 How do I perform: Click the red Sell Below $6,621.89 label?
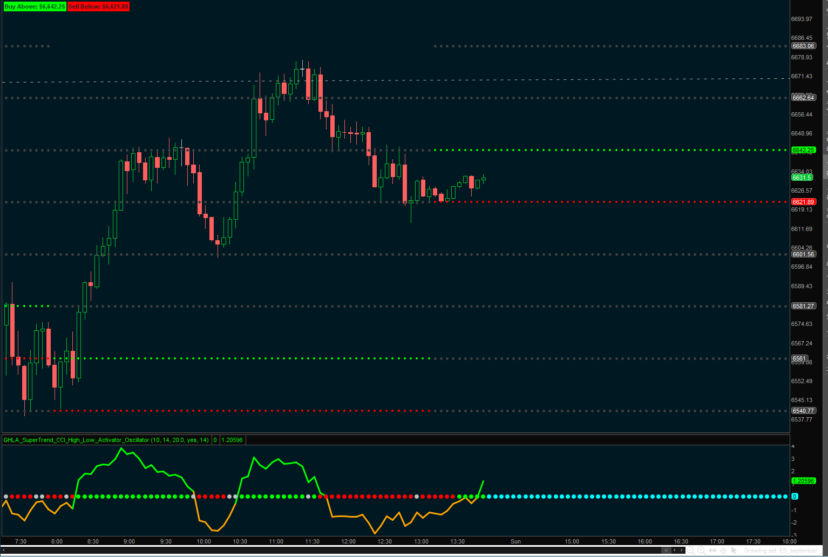(98, 6)
